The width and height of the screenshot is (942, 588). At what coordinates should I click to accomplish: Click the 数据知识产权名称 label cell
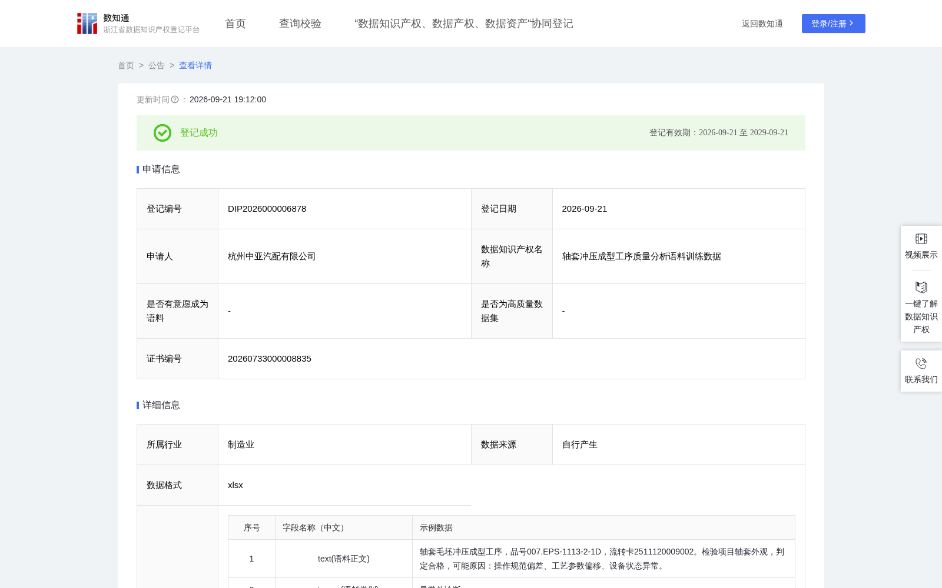pos(512,256)
